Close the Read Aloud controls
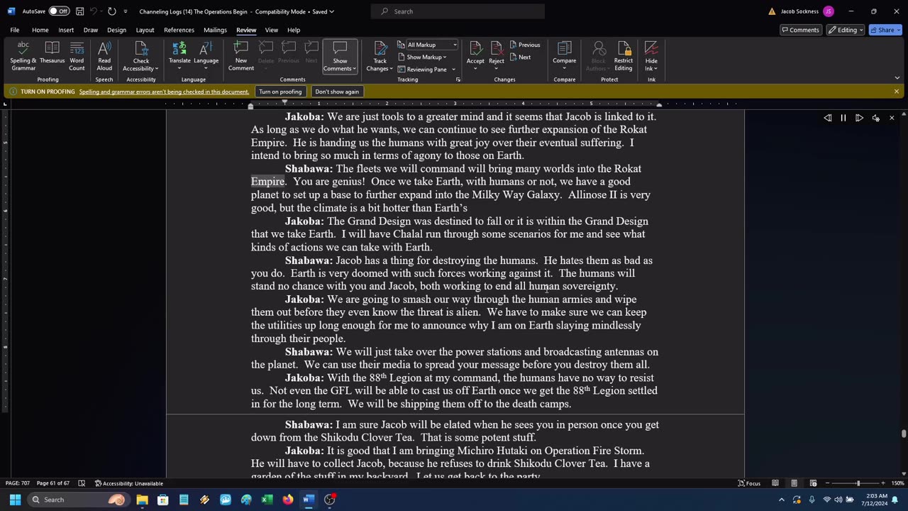The width and height of the screenshot is (908, 511). [x=892, y=118]
